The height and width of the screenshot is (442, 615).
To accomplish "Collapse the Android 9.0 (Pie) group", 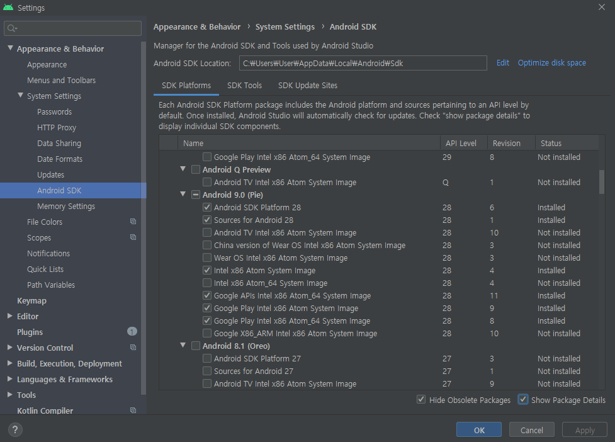I will pos(183,194).
